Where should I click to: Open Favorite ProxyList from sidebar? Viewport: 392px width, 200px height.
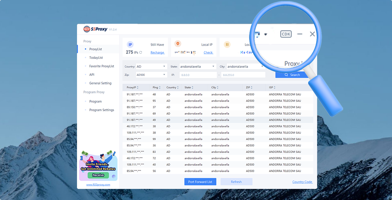102,66
